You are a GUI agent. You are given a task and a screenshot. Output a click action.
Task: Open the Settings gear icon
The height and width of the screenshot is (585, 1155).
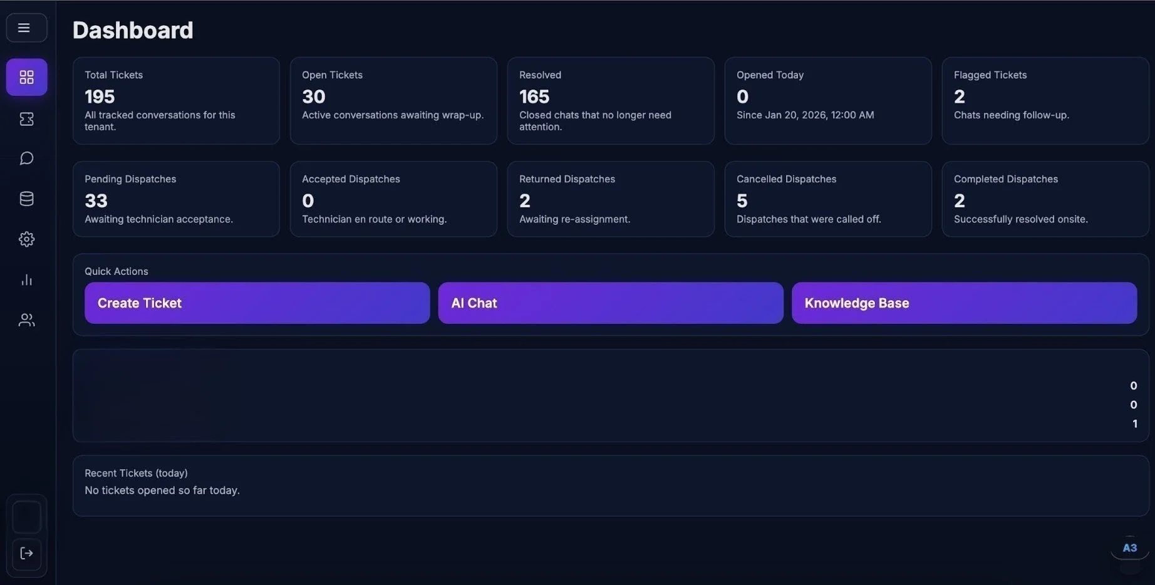pos(26,239)
